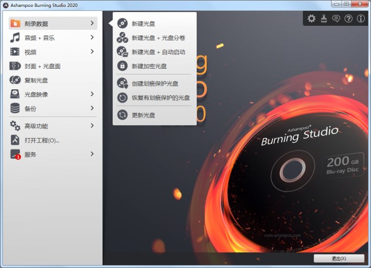The width and height of the screenshot is (371, 268).
Task: Click the 创建划痕保护光盘 shield disc icon
Action: coord(122,83)
